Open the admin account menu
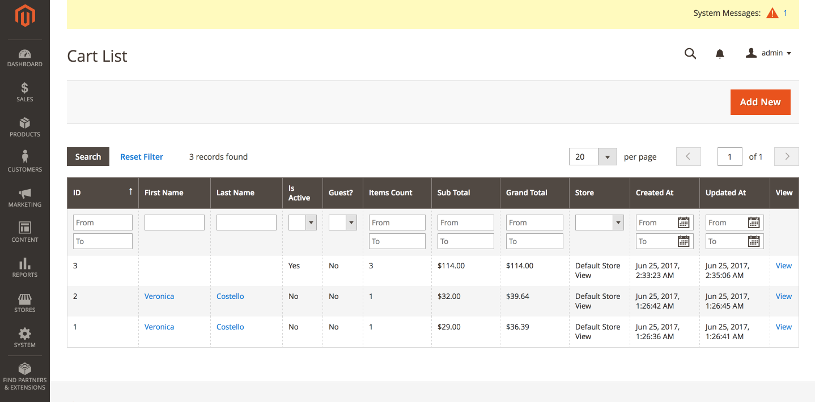 coord(768,53)
